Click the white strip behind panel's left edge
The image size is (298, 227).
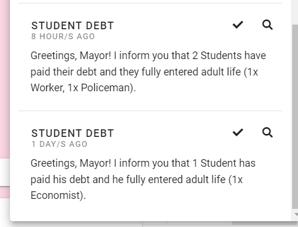click(x=5, y=172)
